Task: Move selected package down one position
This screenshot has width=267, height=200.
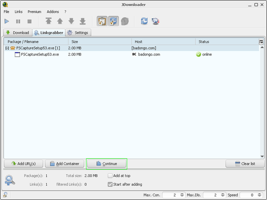Action: point(71,21)
